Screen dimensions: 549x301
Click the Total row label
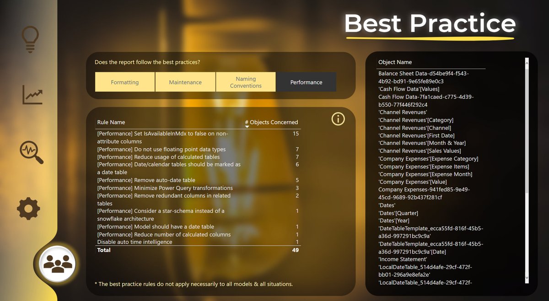click(x=104, y=250)
